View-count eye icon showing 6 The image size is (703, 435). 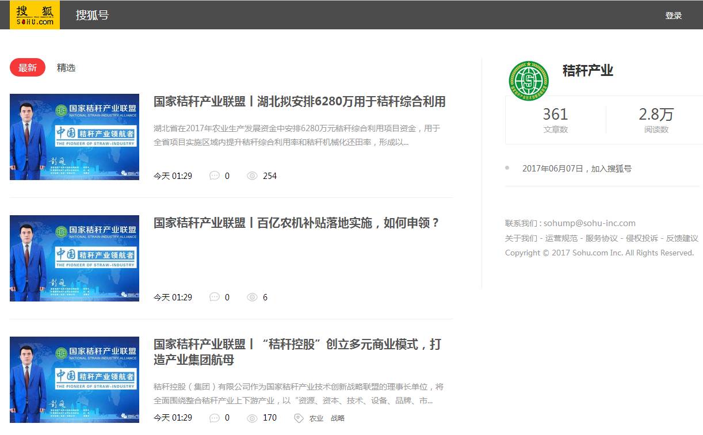coord(252,297)
